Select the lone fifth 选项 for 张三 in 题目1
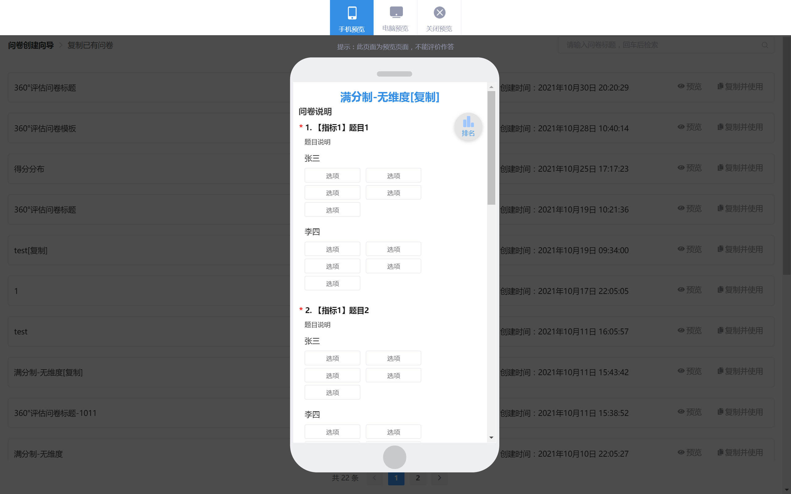The image size is (791, 494). coord(332,210)
